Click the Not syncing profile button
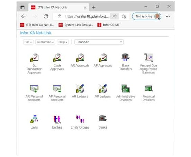The height and width of the screenshot is (157, 191). (147, 16)
